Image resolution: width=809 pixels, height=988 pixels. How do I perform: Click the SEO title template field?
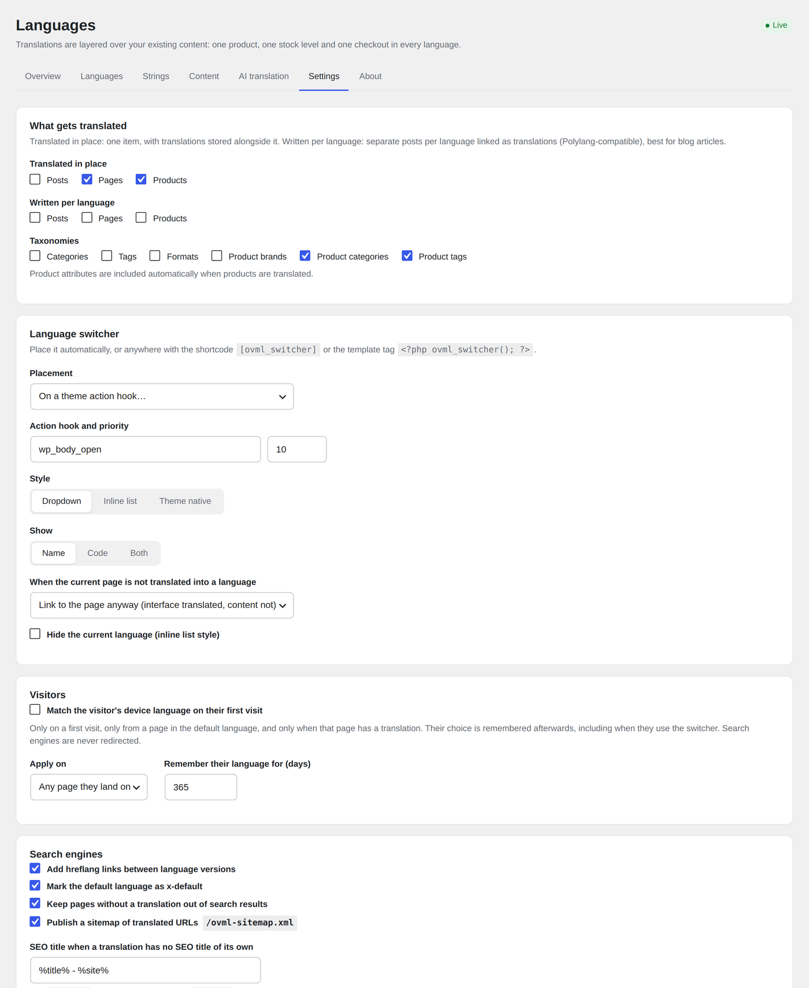pos(146,970)
